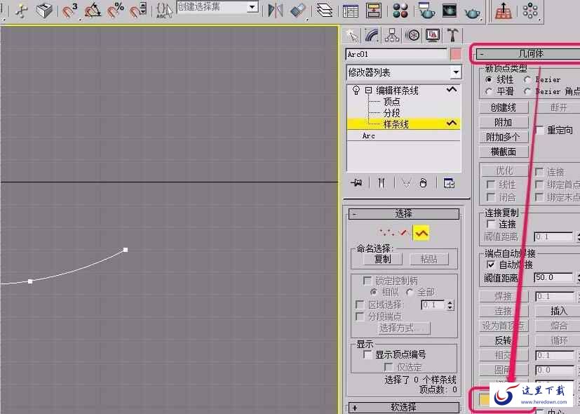Switch to the Utilities hammer panel
Screen dimensions: 580x414
coord(452,35)
